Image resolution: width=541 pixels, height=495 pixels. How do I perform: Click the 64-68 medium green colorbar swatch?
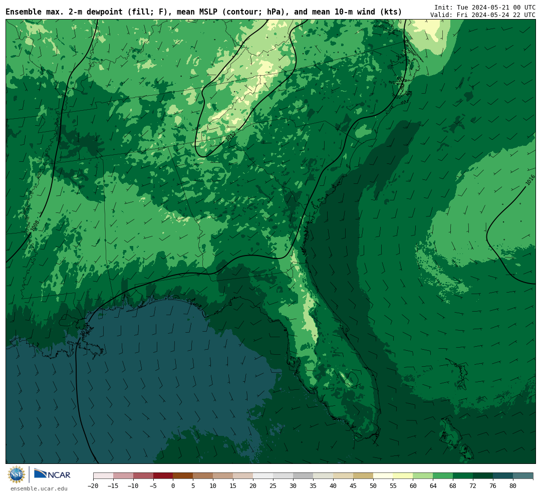443,476
